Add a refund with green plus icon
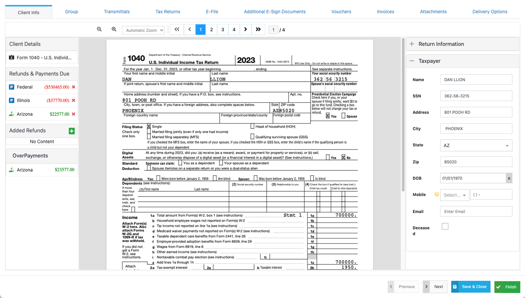The width and height of the screenshot is (525, 298). pyautogui.click(x=72, y=131)
